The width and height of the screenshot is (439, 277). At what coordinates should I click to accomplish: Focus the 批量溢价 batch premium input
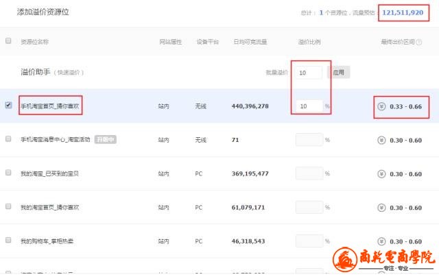[309, 73]
